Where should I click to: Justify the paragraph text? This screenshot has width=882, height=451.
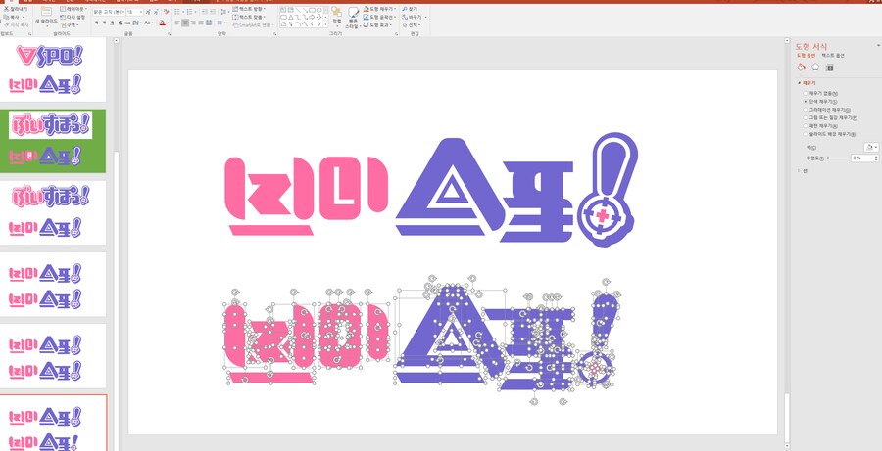point(201,23)
